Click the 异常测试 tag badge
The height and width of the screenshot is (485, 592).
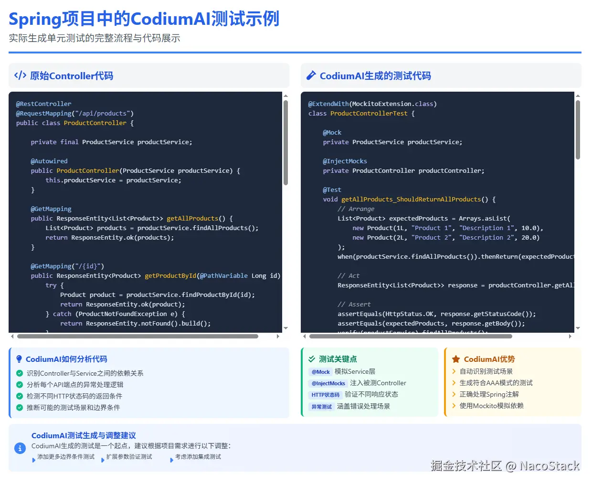pyautogui.click(x=322, y=407)
